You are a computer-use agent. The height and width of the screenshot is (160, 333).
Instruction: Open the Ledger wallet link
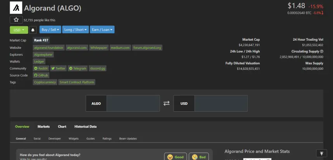point(39,62)
